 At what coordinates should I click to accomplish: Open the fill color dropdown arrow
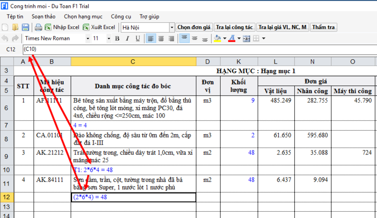click(x=224, y=38)
